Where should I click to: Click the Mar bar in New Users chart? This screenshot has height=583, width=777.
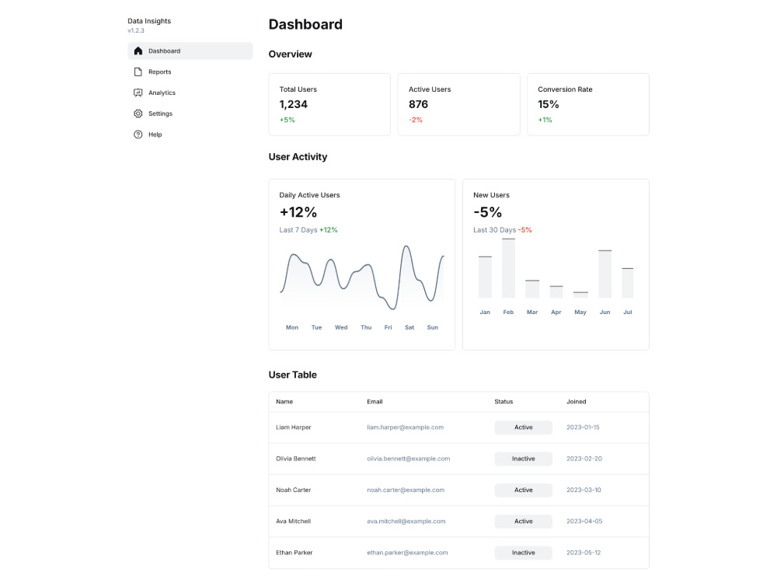tap(532, 289)
